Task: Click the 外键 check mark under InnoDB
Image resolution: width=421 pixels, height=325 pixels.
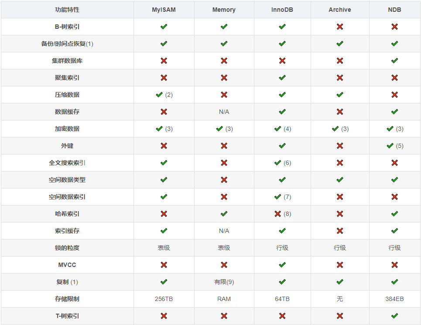Action: click(x=282, y=146)
